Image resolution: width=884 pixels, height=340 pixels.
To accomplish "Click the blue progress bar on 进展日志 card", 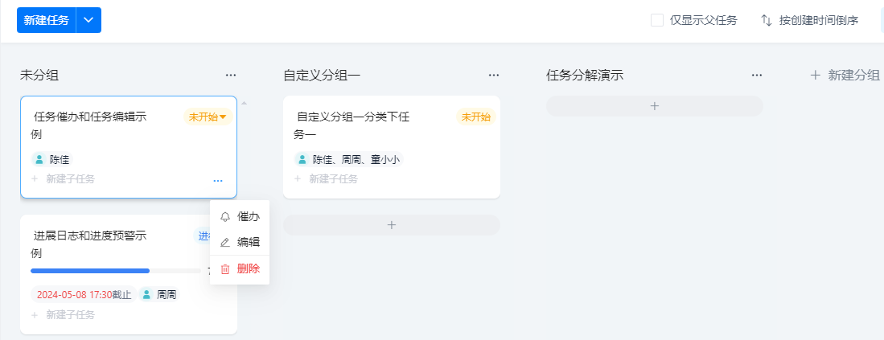I will [x=90, y=271].
